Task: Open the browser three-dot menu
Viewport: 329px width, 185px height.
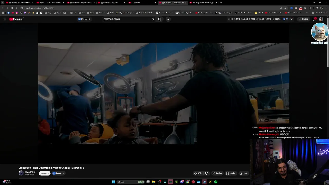Action: 326,8
